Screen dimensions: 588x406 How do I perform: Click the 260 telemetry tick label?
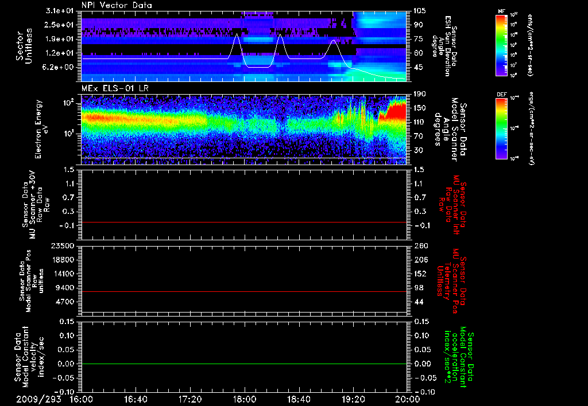tap(420, 245)
